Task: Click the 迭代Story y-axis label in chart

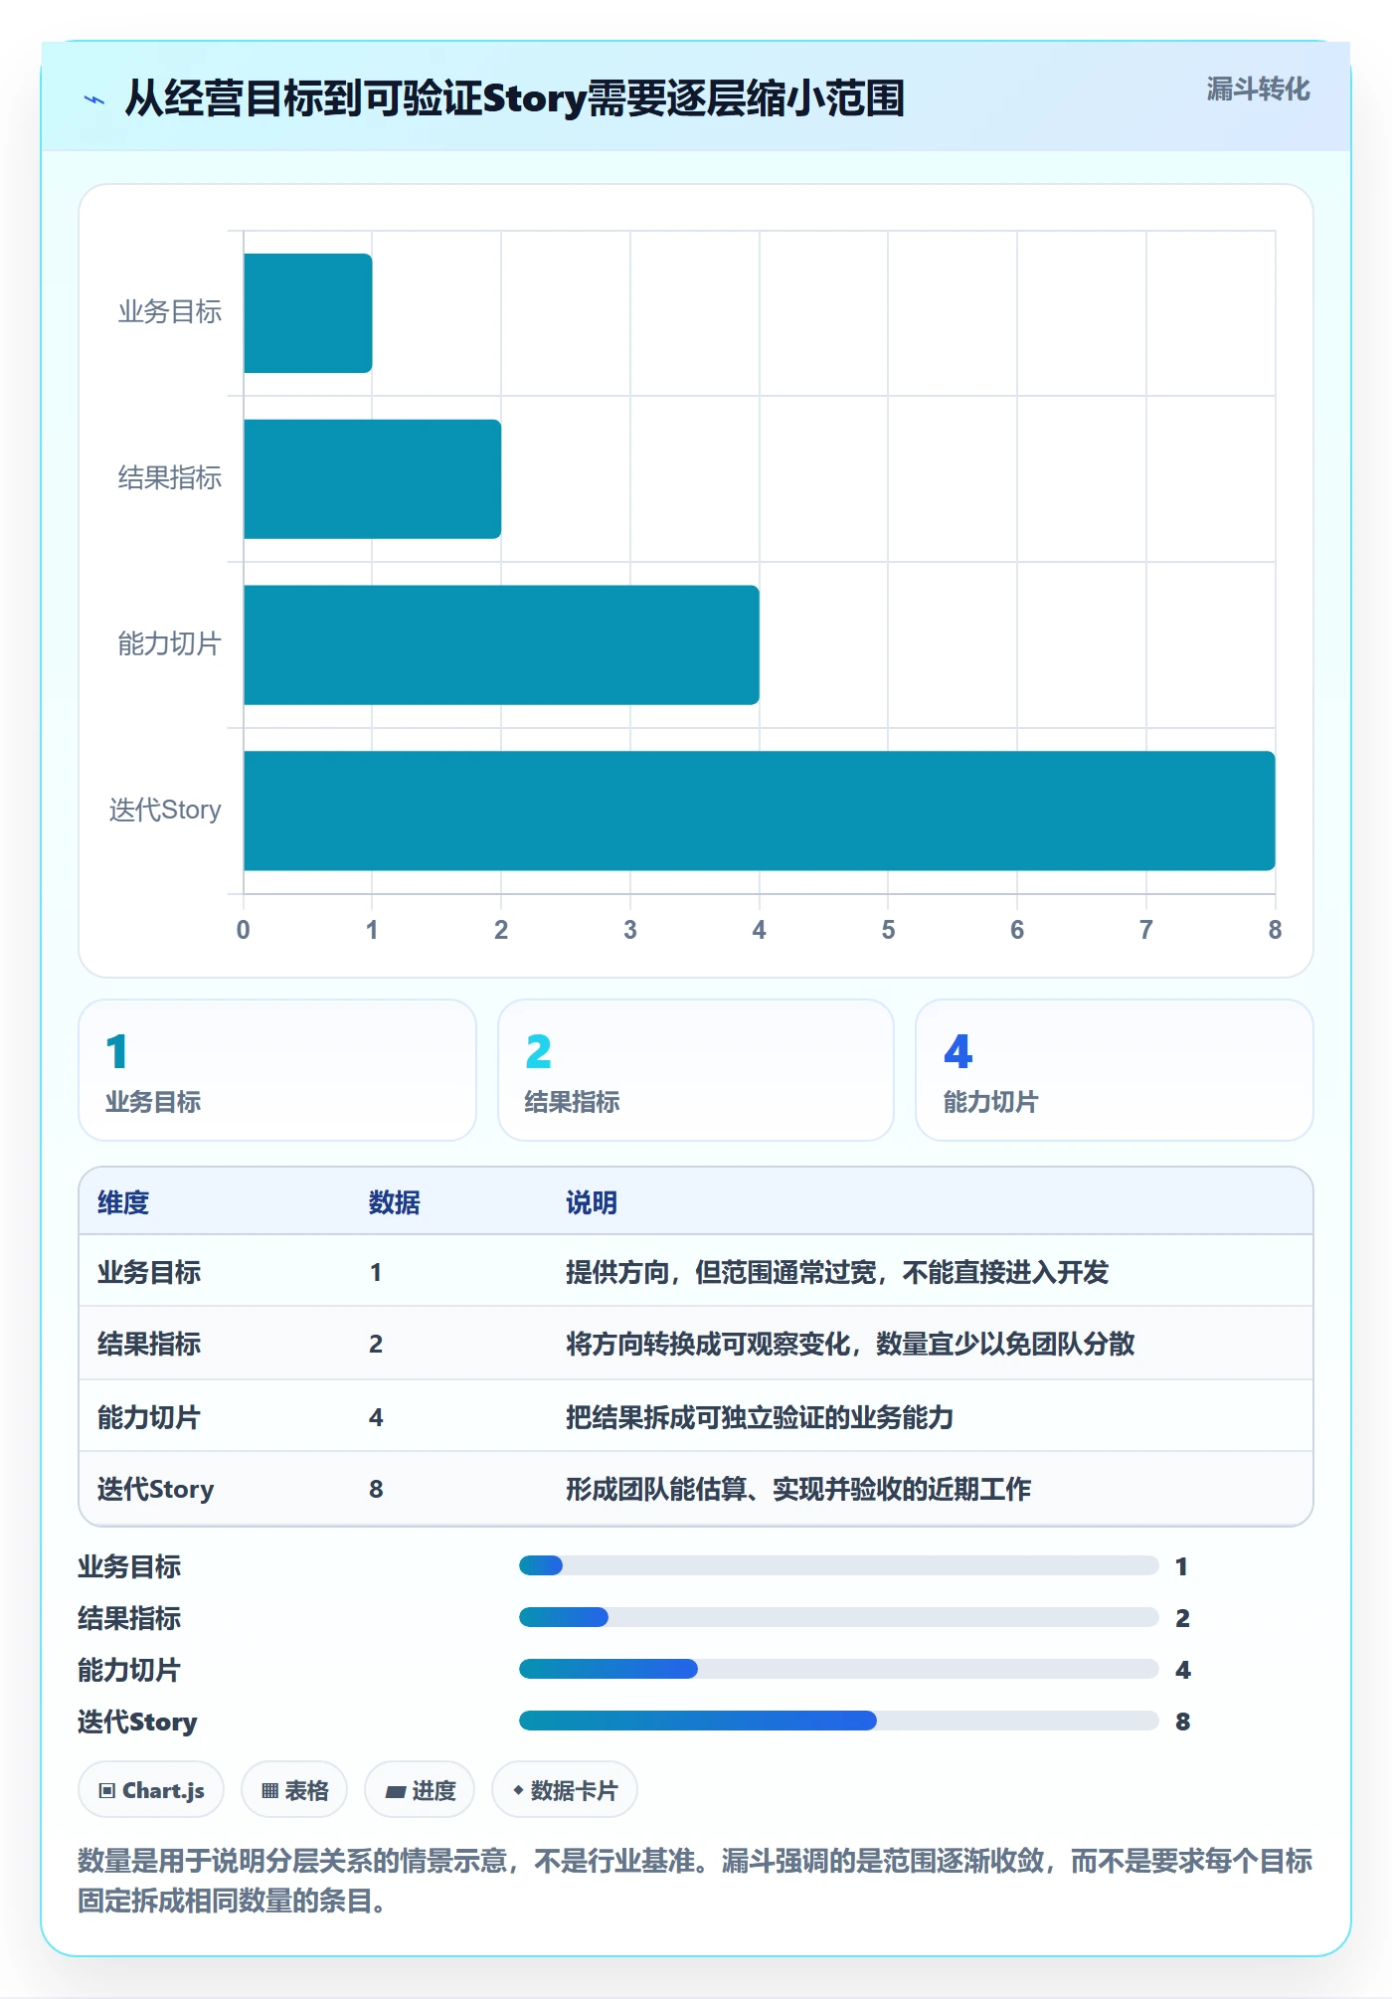Action: (165, 811)
